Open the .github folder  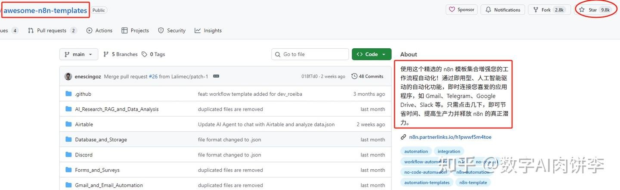83,94
